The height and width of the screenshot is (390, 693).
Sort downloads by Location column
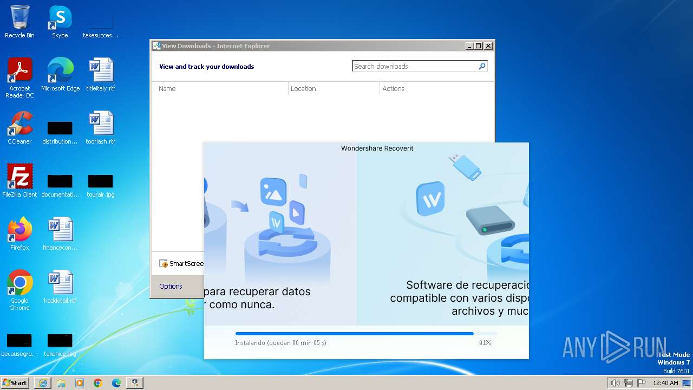(334, 88)
